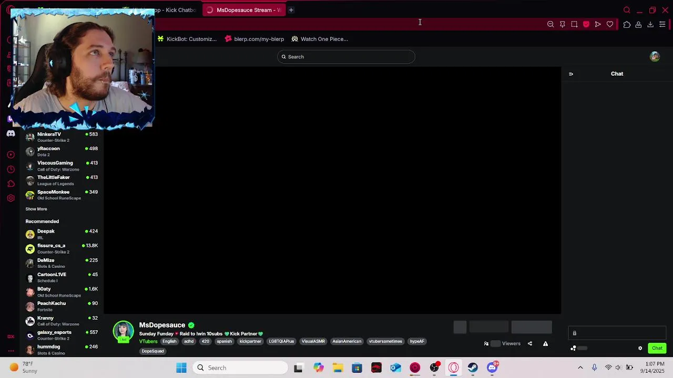Switch to the Kick Chatbot tab

(x=176, y=10)
